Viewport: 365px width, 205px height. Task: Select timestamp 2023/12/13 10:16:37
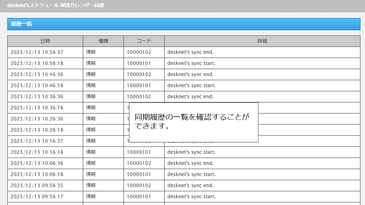[x=37, y=141]
